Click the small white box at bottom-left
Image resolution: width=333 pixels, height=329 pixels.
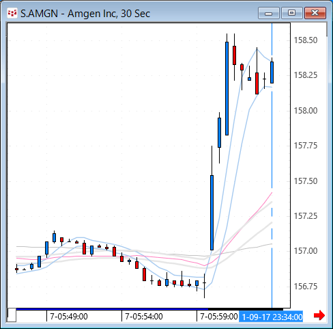tap(12, 315)
